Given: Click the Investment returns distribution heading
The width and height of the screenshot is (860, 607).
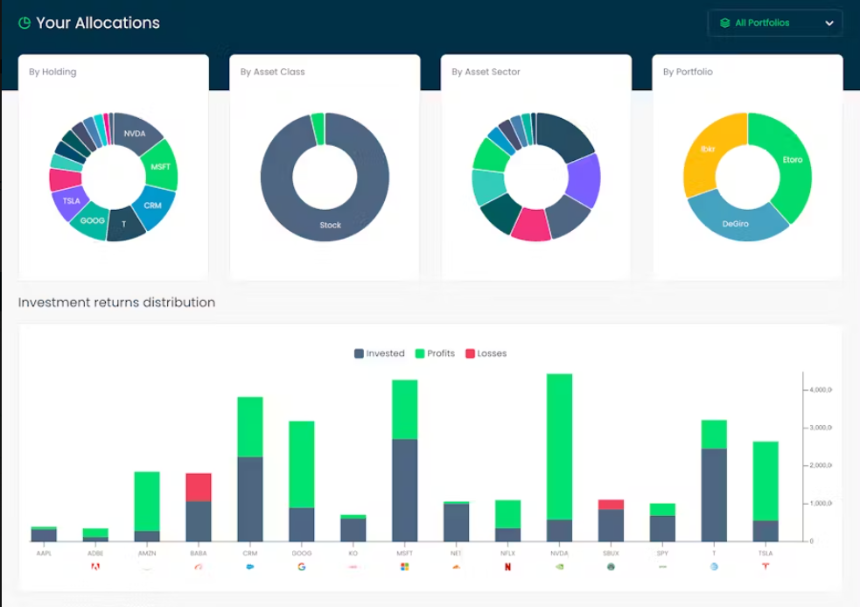Looking at the screenshot, I should click(x=117, y=303).
